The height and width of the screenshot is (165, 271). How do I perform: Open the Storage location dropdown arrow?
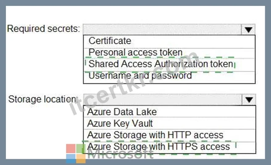[x=249, y=100]
